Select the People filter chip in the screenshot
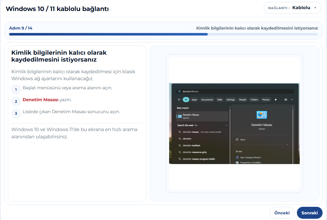Screen dimensions: 327x220 (x=243, y=100)
